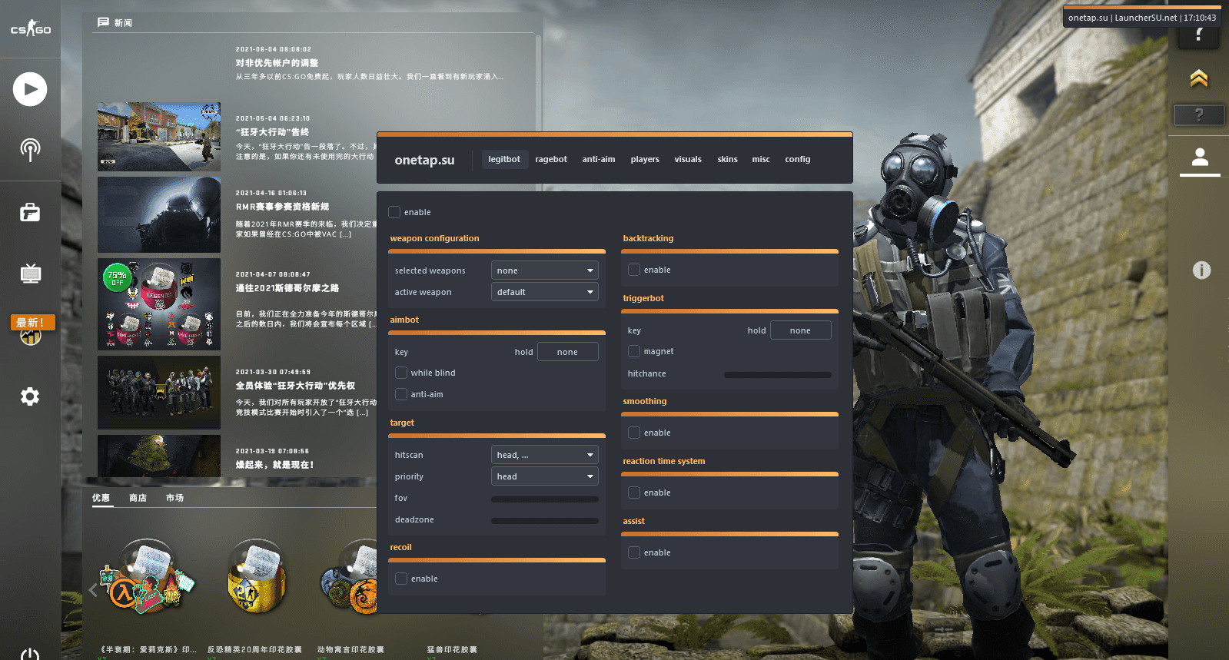Toggle the triggerbot magnet checkbox
Screen dimensions: 1229x660
pos(634,351)
